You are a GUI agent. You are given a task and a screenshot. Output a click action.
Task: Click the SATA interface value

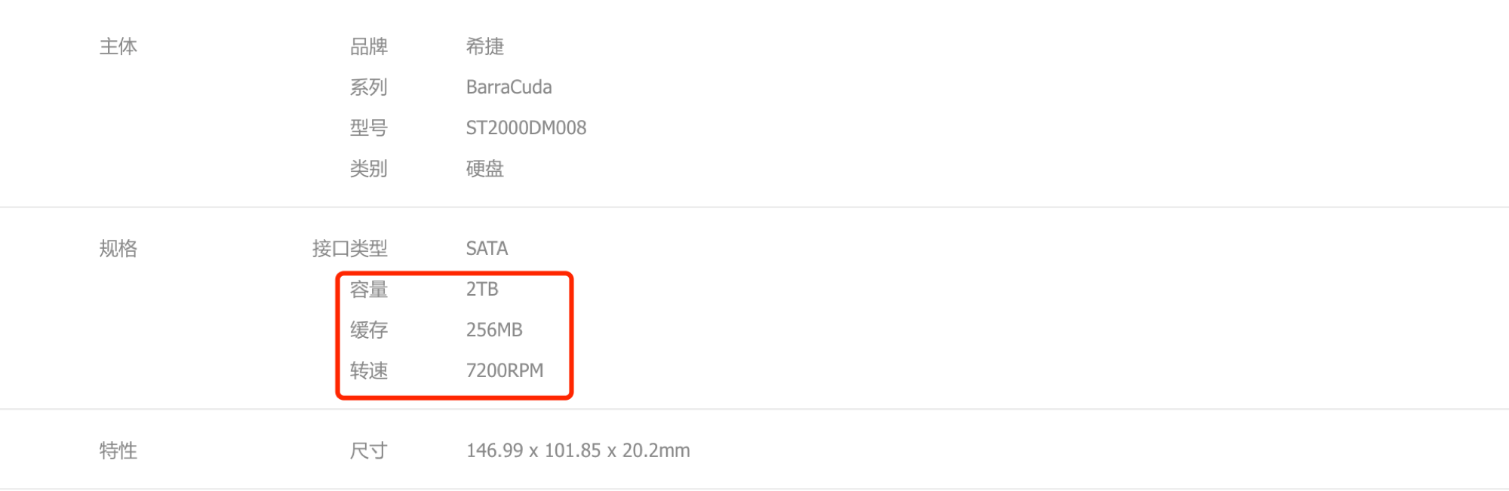[x=487, y=249]
